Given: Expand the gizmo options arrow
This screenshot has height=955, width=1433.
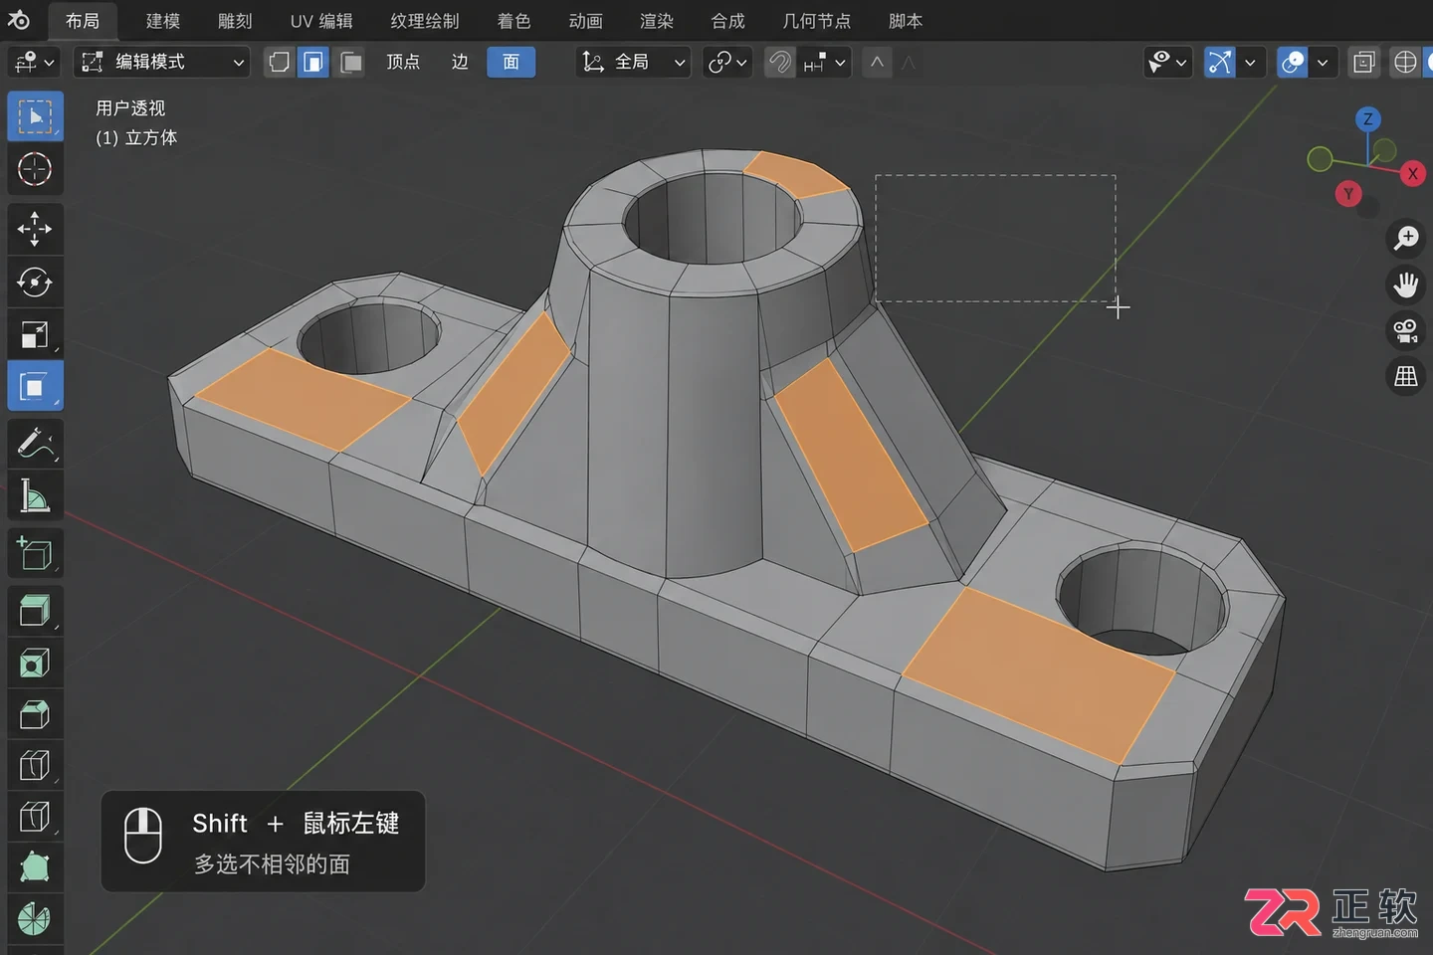Looking at the screenshot, I should pos(1250,63).
